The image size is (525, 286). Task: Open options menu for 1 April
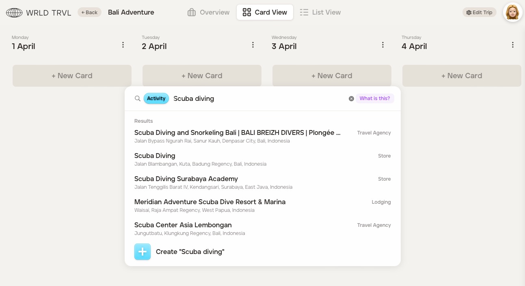click(x=123, y=45)
